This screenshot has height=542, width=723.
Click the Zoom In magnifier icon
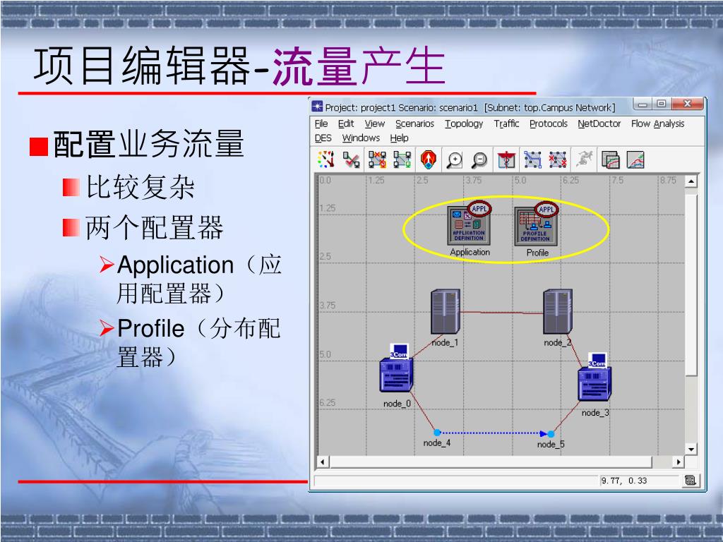[x=454, y=159]
